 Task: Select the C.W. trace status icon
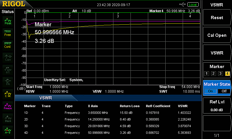pyautogui.click(x=8, y=94)
